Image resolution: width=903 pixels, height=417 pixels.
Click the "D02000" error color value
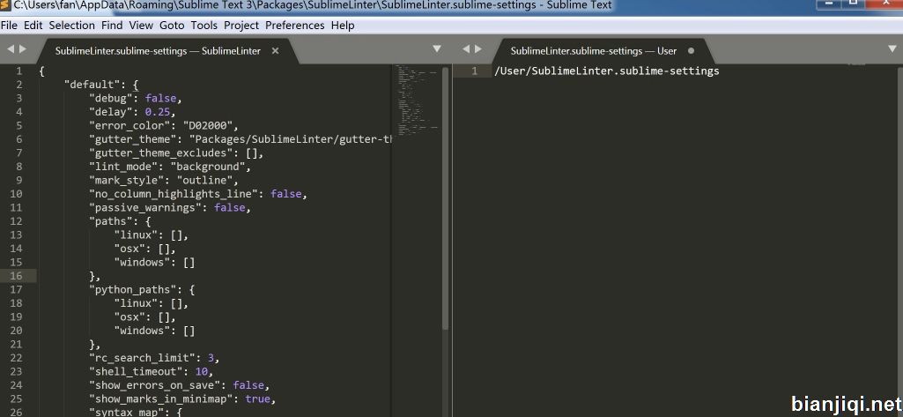(x=208, y=125)
